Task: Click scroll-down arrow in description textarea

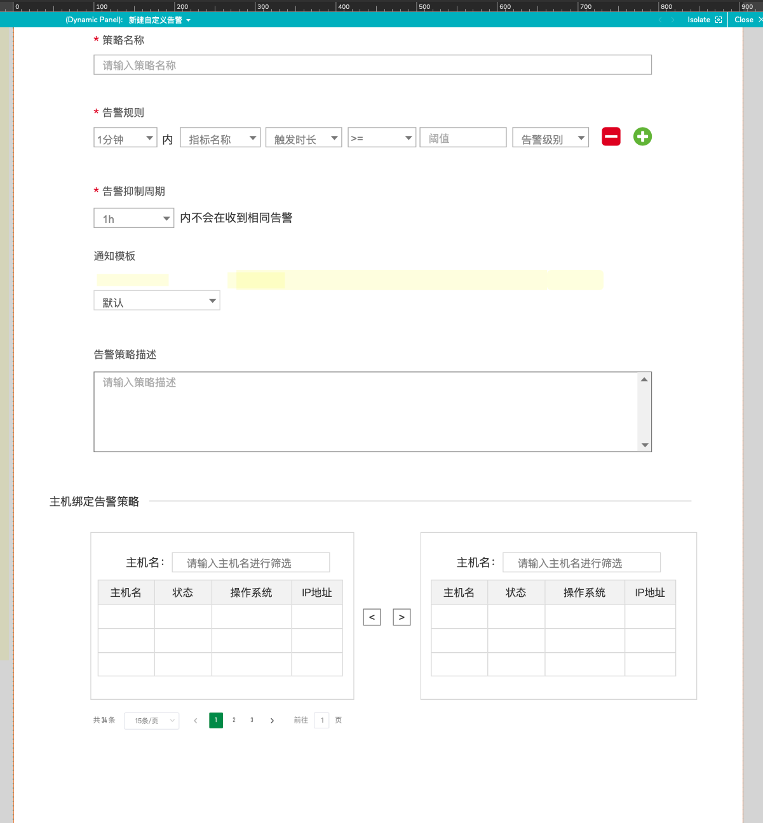Action: click(644, 445)
